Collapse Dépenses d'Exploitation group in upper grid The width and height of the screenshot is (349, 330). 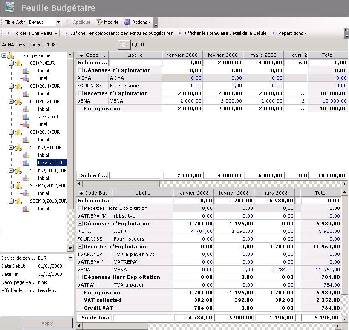[80, 70]
